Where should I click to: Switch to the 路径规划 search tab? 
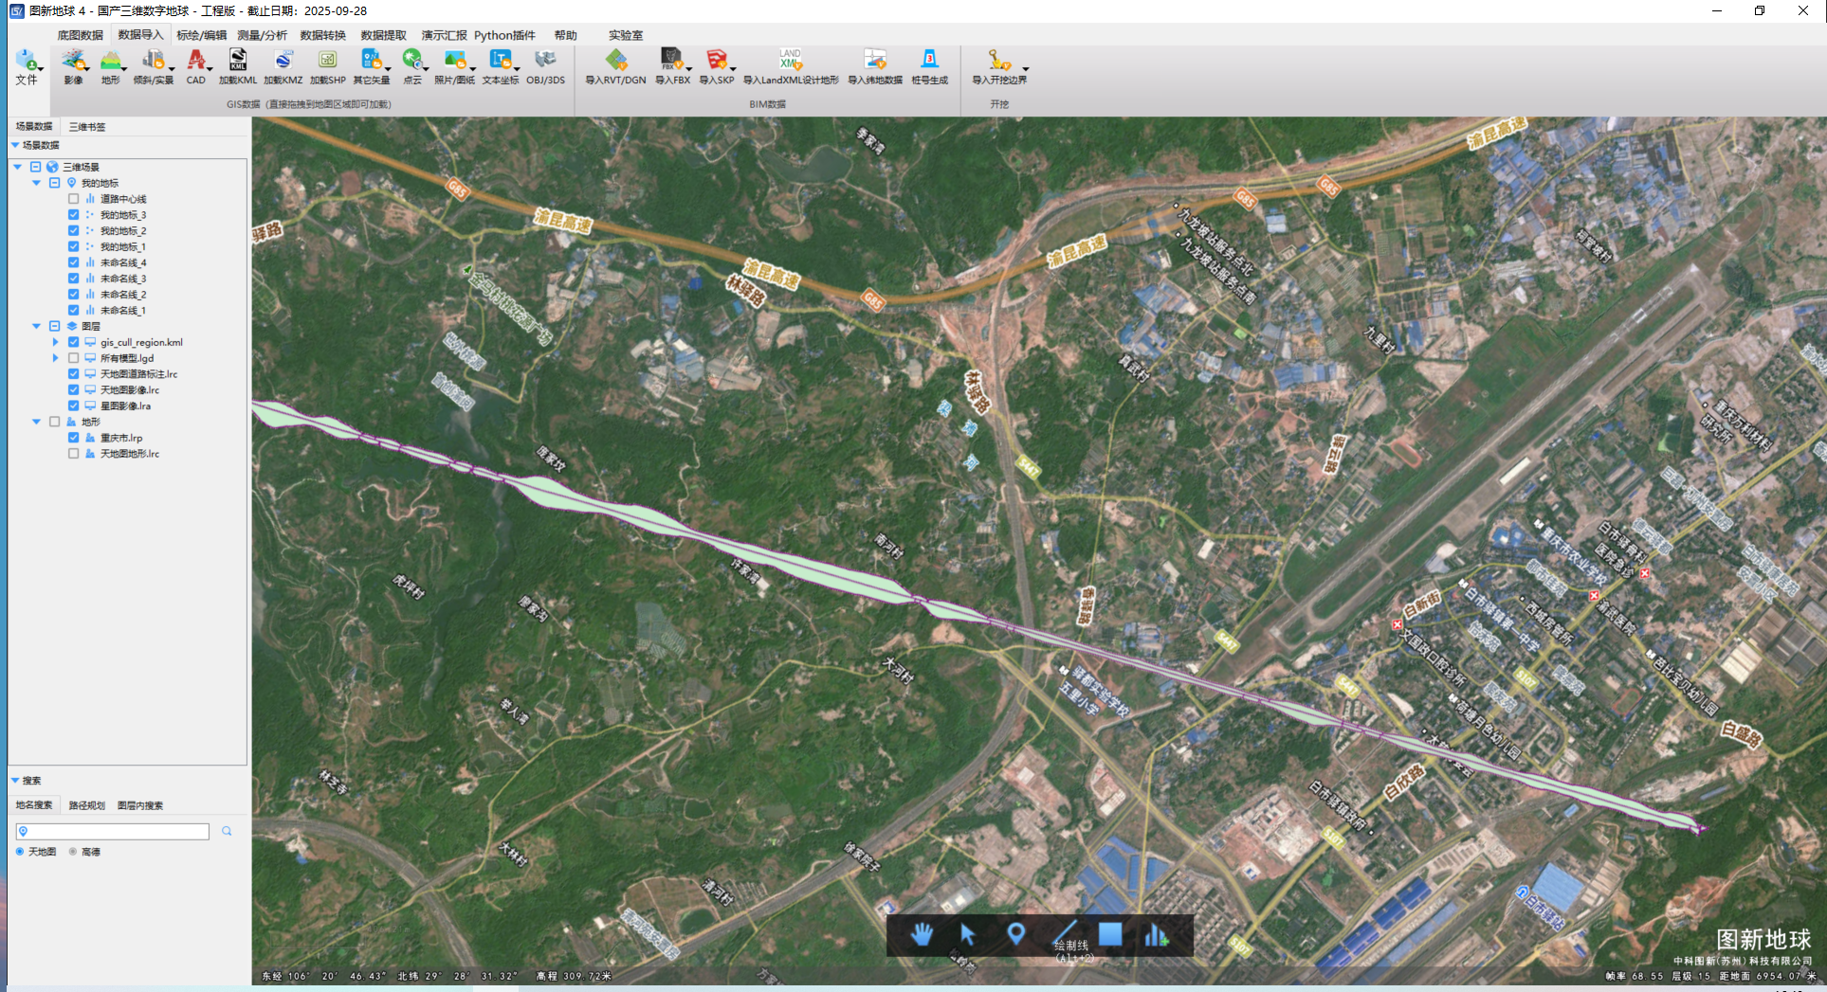tap(86, 805)
